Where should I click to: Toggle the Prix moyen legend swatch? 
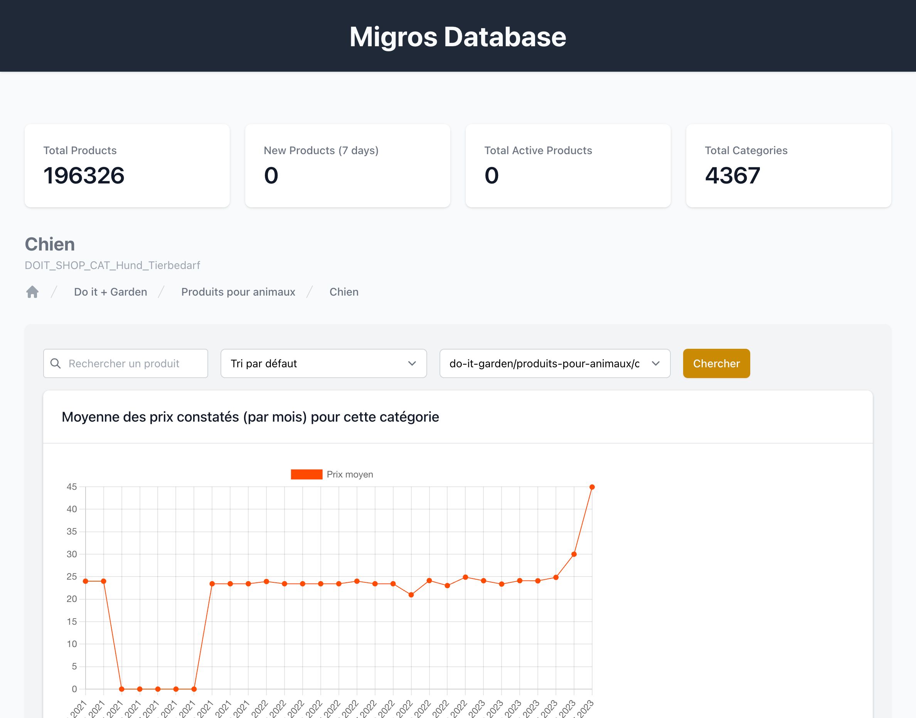pyautogui.click(x=306, y=474)
